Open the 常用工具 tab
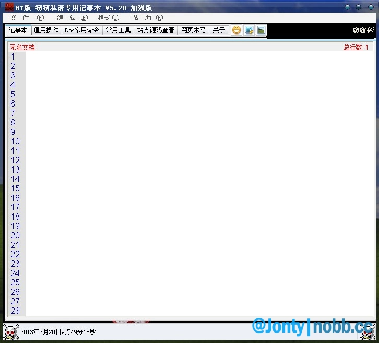 pyautogui.click(x=119, y=30)
